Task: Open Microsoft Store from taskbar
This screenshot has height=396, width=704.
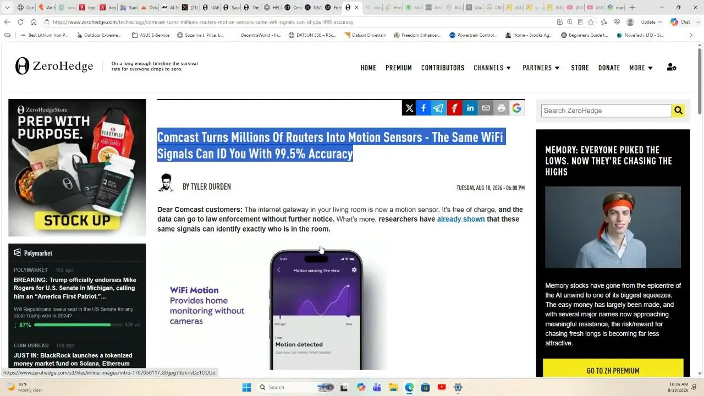Action: (x=425, y=387)
